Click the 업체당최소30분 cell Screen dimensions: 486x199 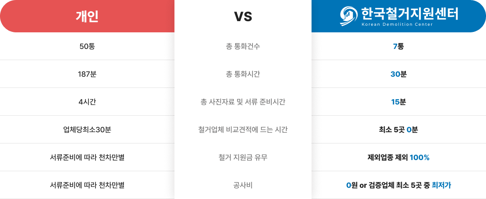coord(87,130)
